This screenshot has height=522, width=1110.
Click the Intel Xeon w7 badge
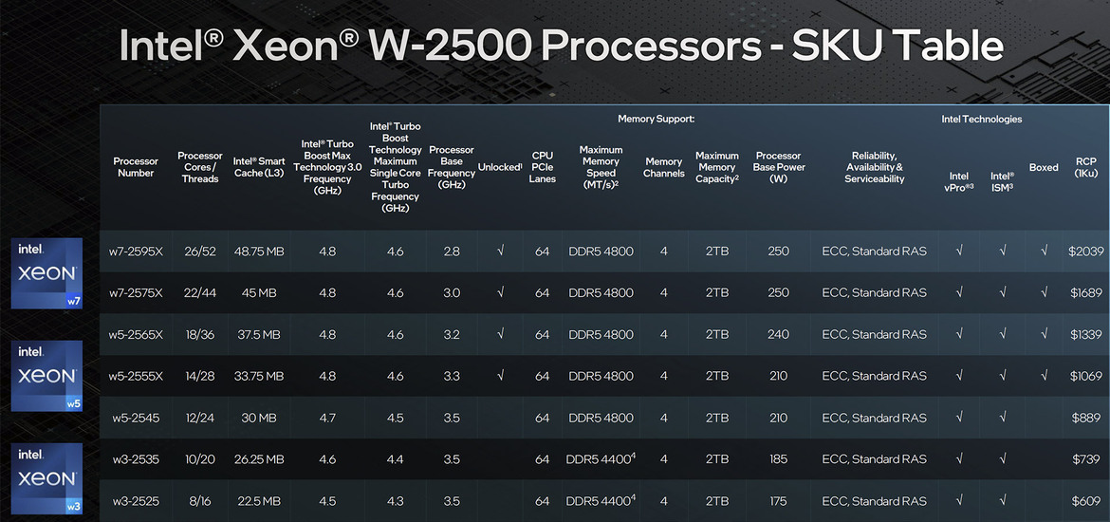coord(46,273)
